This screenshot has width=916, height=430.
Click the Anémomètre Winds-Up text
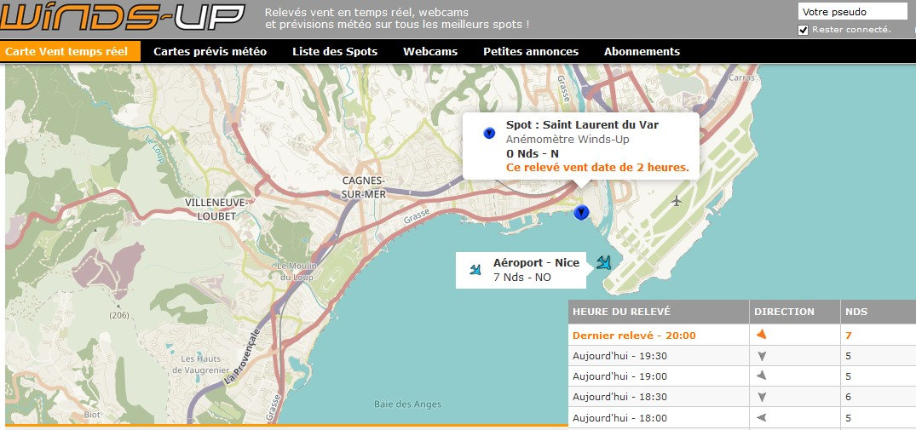[x=567, y=140]
